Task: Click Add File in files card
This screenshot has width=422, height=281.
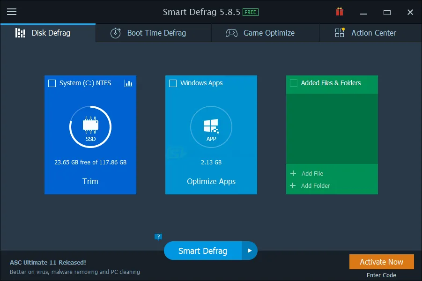Action: point(312,173)
